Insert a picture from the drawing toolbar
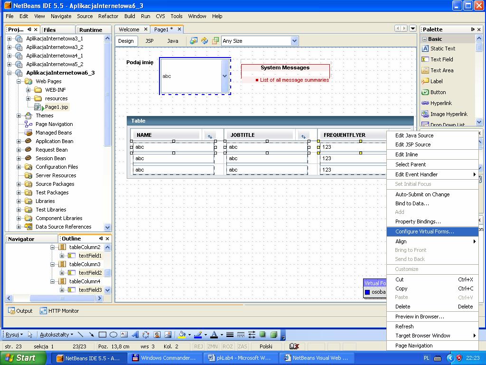Image resolution: width=486 pixels, height=365 pixels. click(168, 335)
